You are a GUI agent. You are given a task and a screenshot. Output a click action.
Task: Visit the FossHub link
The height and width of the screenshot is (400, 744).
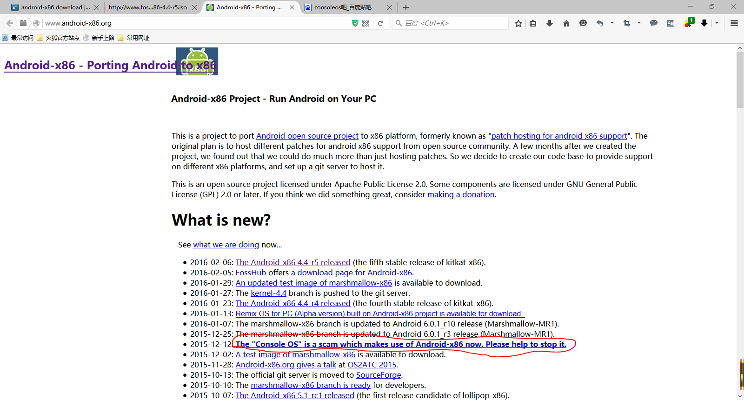(x=251, y=273)
